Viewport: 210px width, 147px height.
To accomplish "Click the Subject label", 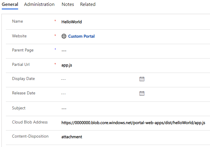I will 18,108.
